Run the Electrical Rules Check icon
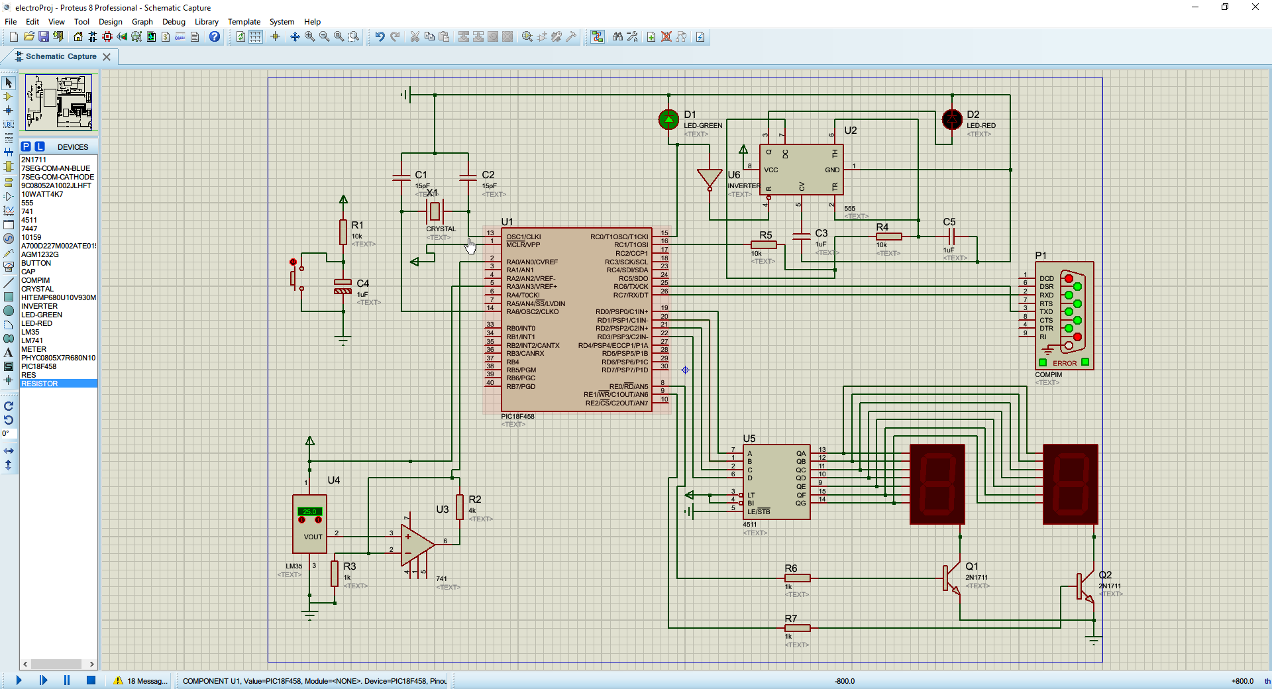Image resolution: width=1272 pixels, height=689 pixels. 700,37
